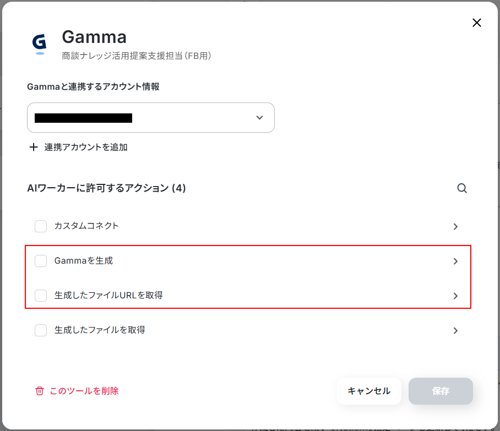Image resolution: width=500 pixels, height=431 pixels.
Task: Toggle the 生成したファイルを取得 checkbox
Action: point(41,330)
